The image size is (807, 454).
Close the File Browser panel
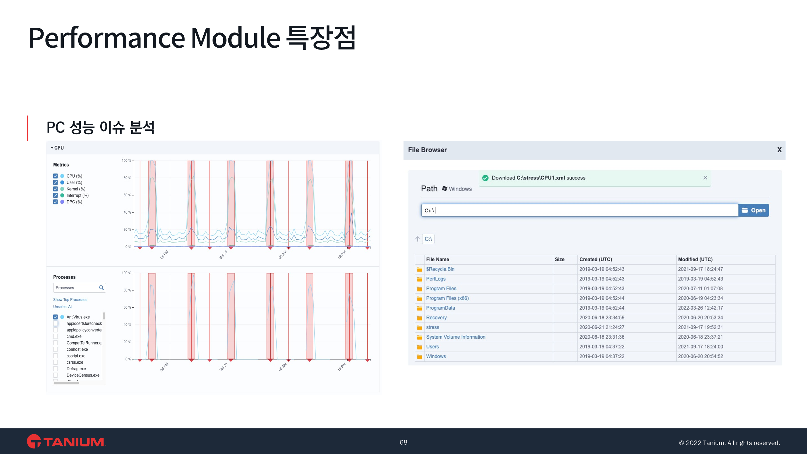(x=779, y=150)
